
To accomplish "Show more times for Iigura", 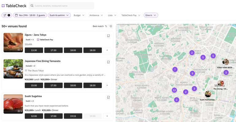I will [107, 50].
